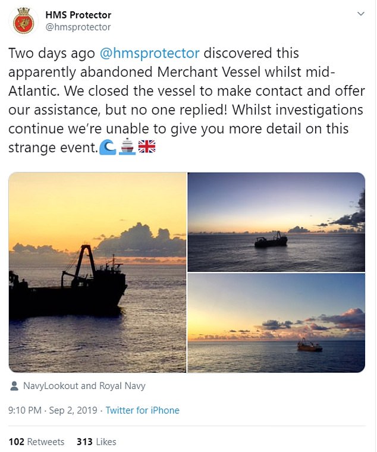This screenshot has height=452, width=377.
Task: Click the HMS Protector display name
Action: (x=78, y=15)
